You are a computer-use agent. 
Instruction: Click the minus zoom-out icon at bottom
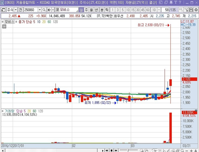coord(187,151)
